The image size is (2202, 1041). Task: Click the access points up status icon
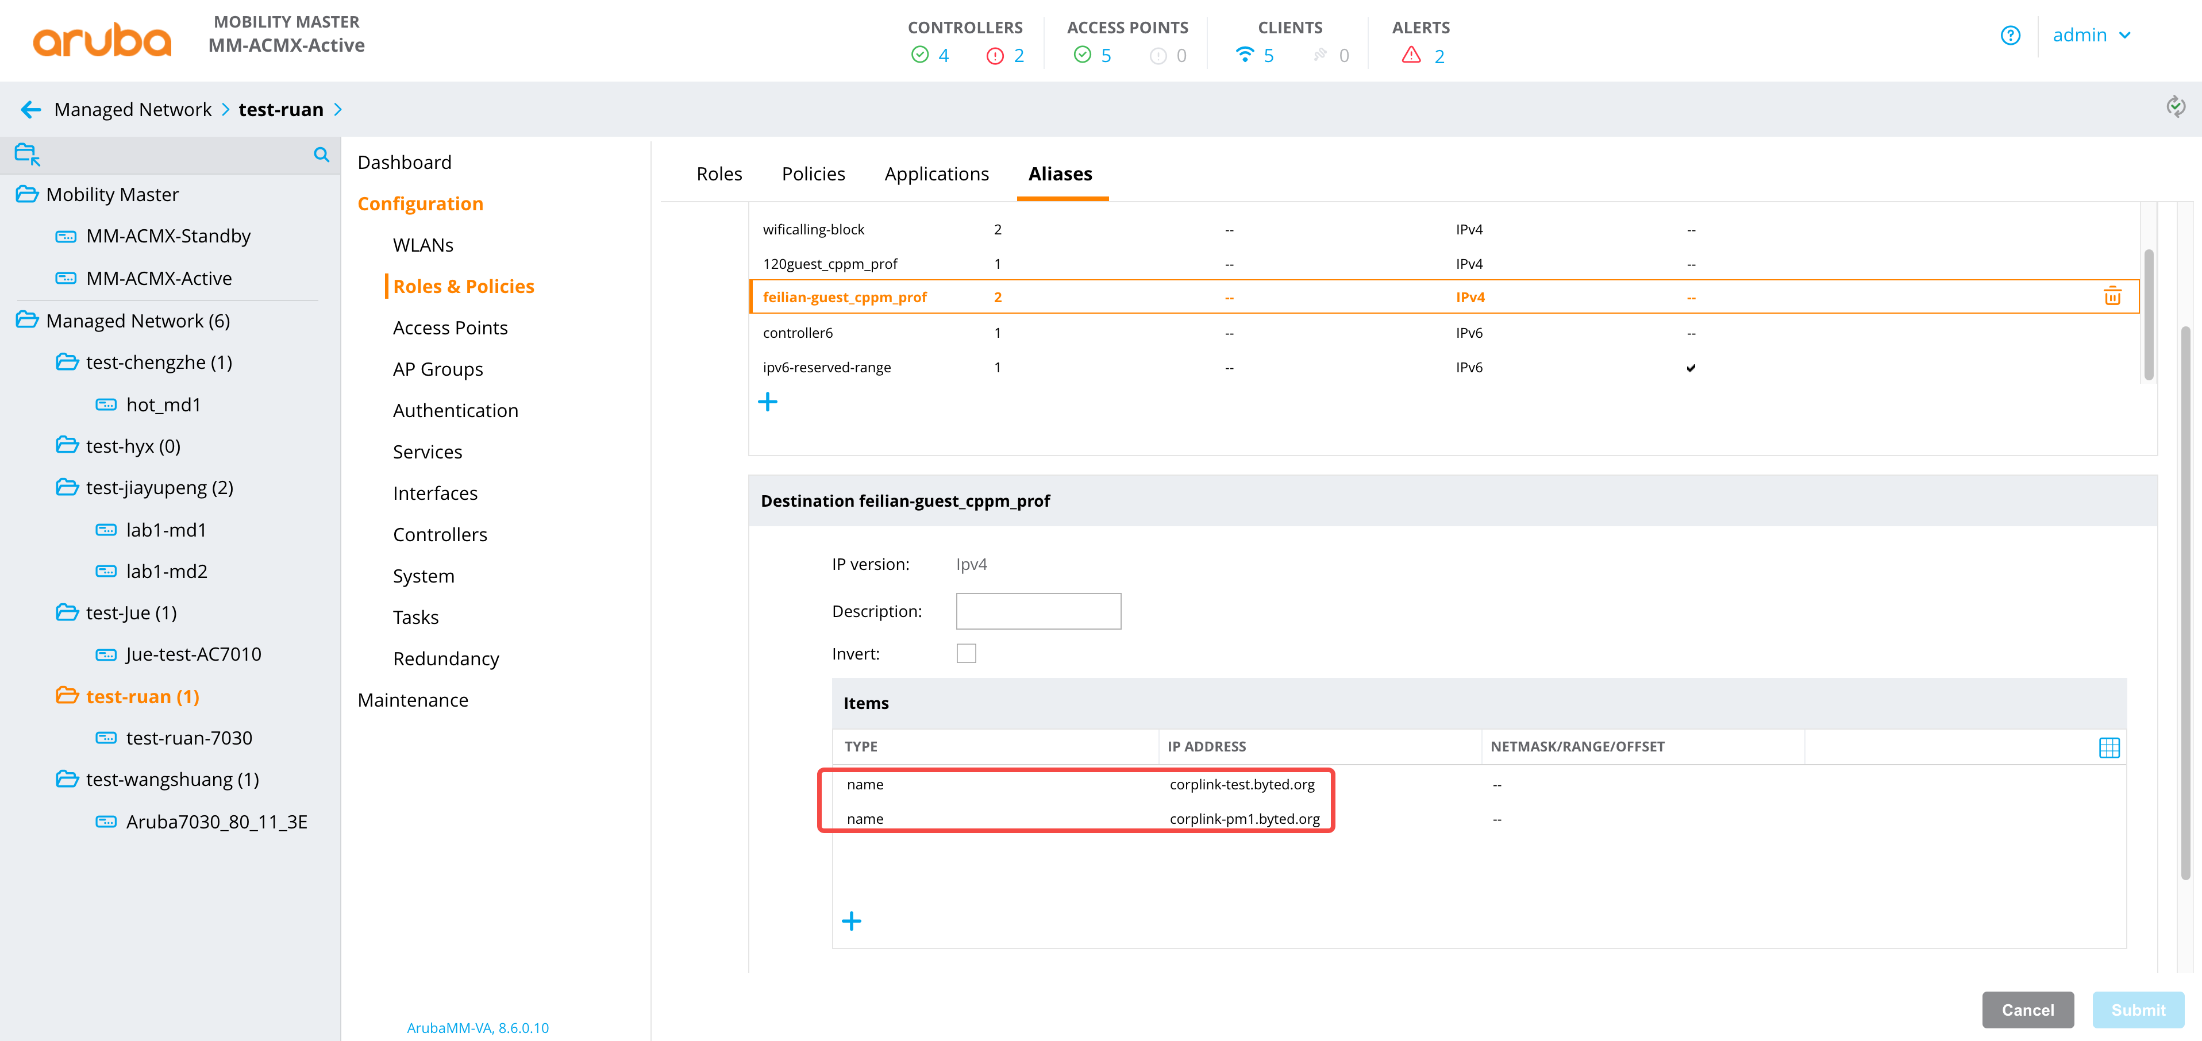click(1082, 56)
